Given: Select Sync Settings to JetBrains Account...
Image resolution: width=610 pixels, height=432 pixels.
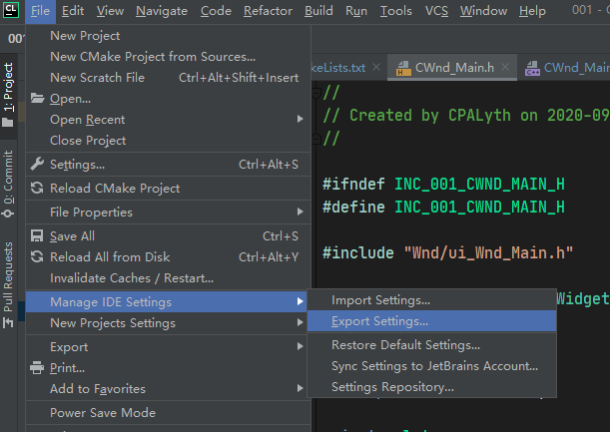Looking at the screenshot, I should 432,366.
